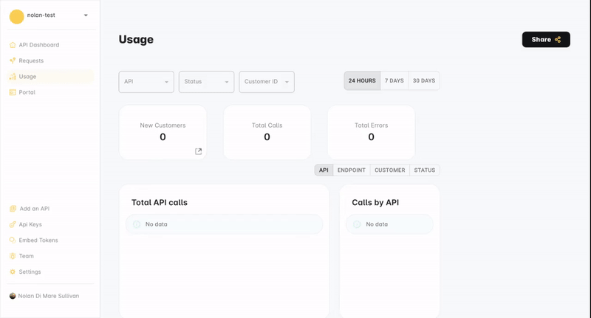
Task: Open external link icon on New Customers card
Action: pos(198,151)
